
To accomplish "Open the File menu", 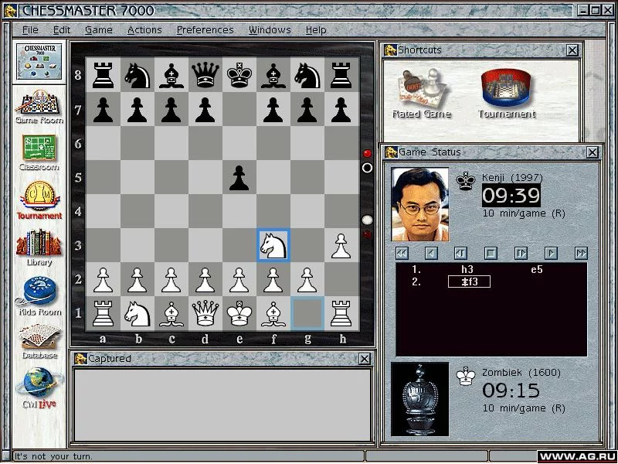I will (x=30, y=30).
